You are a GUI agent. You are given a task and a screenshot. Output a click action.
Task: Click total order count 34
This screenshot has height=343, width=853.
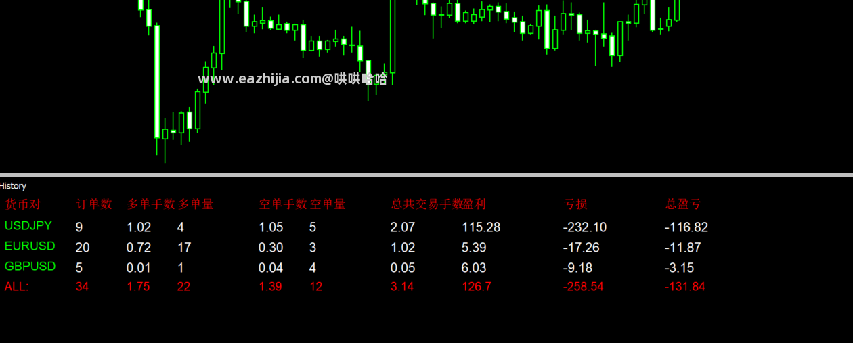point(82,287)
